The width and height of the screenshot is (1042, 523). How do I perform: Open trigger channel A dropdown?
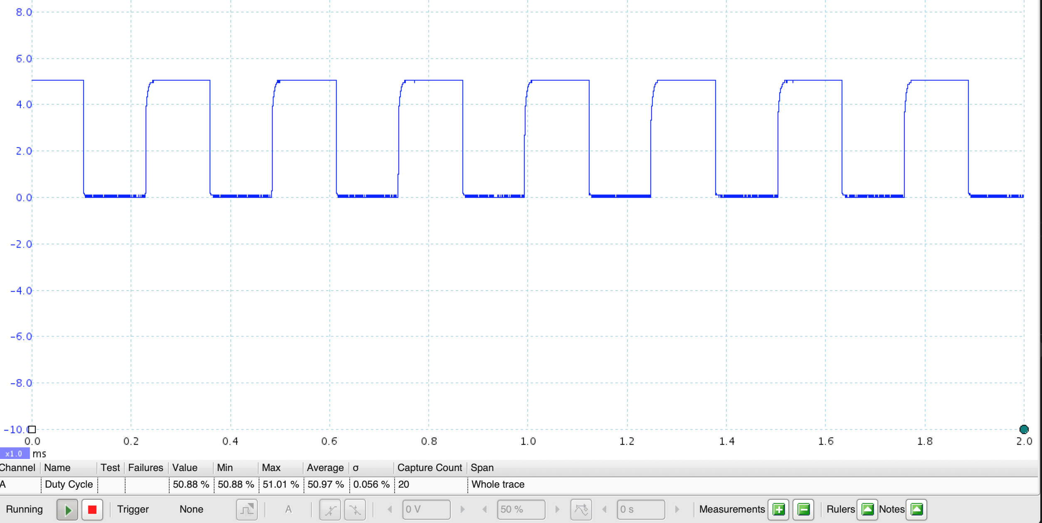289,509
